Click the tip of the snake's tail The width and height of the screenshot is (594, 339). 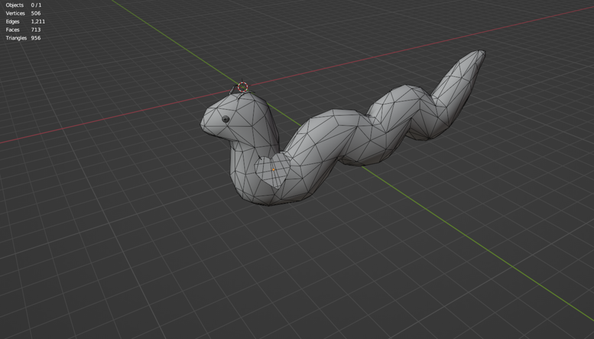[481, 52]
